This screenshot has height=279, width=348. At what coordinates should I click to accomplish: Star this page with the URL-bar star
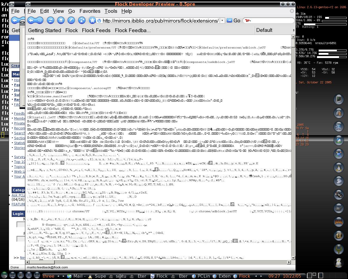click(x=92, y=20)
